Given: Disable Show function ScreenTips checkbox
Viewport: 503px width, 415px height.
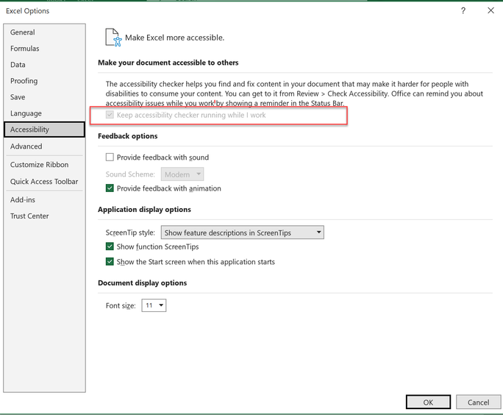Looking at the screenshot, I should 110,246.
